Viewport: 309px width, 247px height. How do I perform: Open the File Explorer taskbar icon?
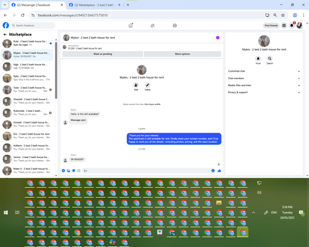[219, 203]
